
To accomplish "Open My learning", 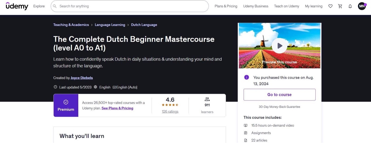I will pyautogui.click(x=314, y=6).
